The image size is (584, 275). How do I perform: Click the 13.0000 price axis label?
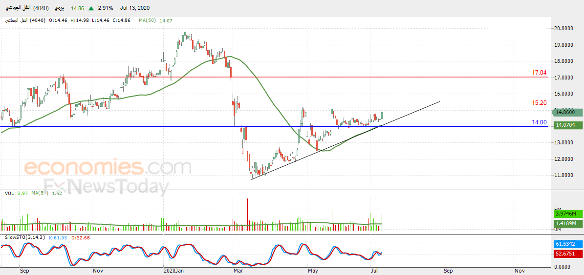click(562, 142)
